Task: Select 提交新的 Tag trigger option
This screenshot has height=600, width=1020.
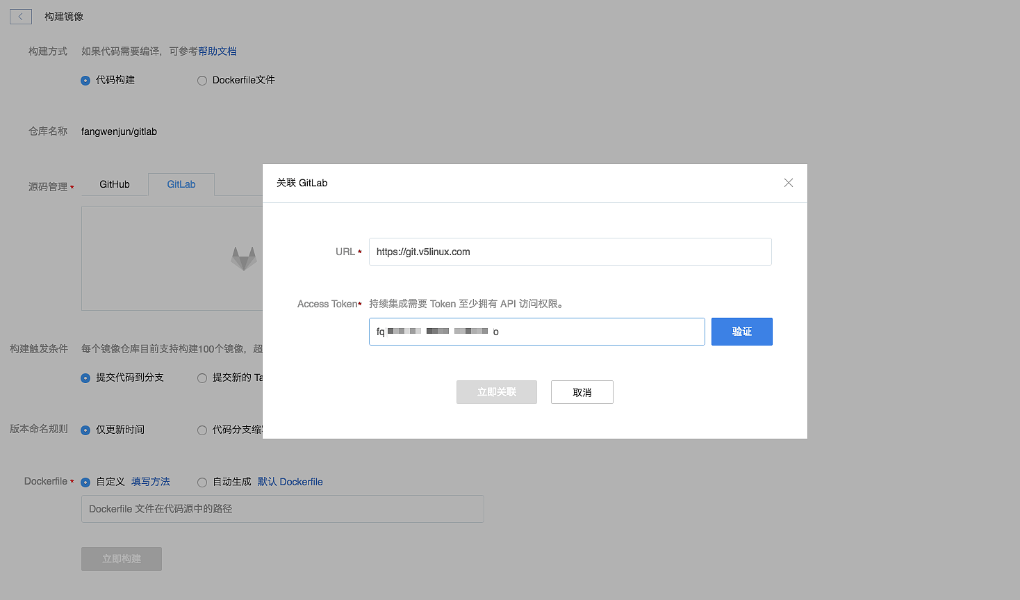Action: 202,378
